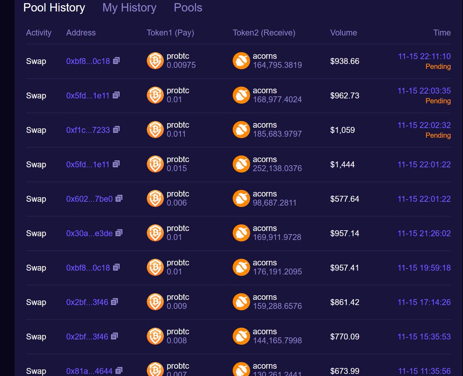463x376 pixels.
Task: Open transaction time 11-15 22:02:32
Action: pyautogui.click(x=424, y=125)
